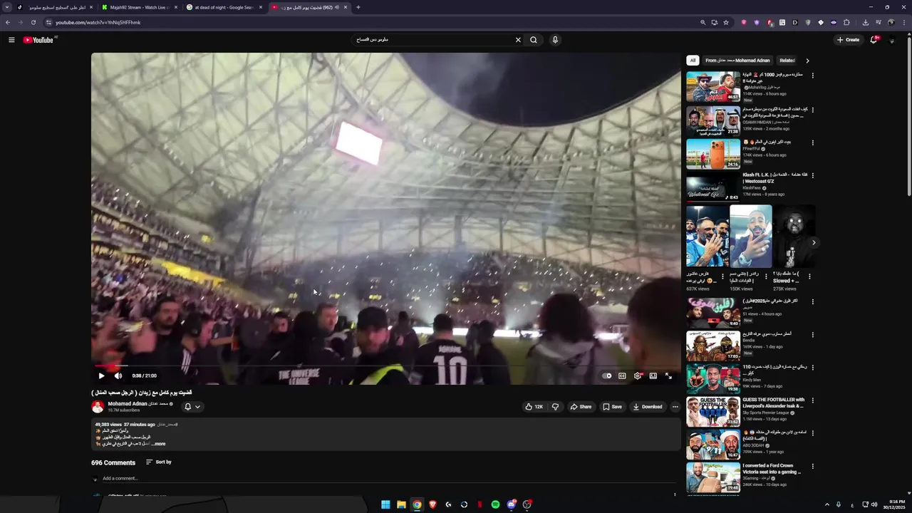Switch to theater mode

click(x=653, y=375)
